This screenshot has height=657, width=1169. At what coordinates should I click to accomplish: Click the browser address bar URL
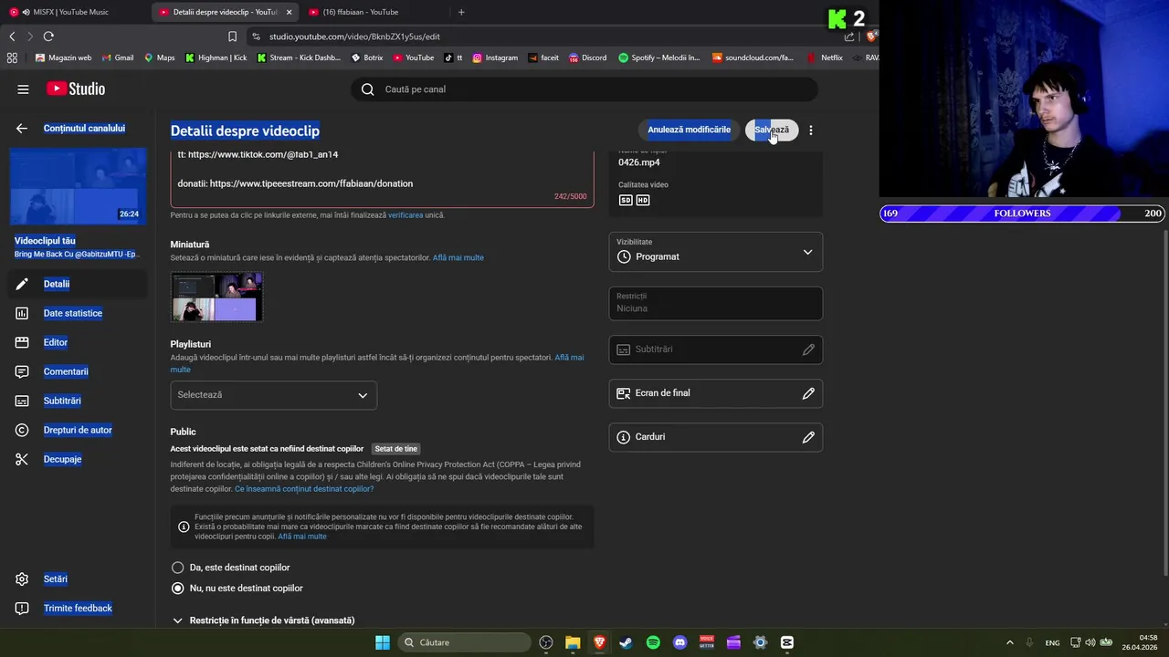(x=354, y=36)
